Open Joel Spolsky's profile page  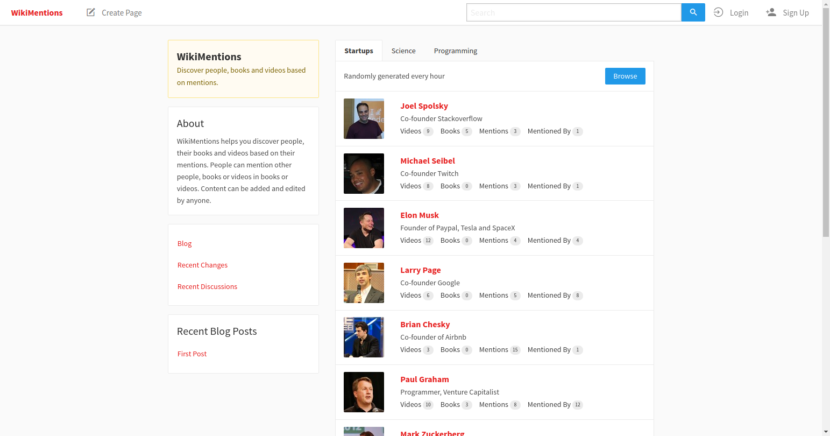click(x=424, y=106)
